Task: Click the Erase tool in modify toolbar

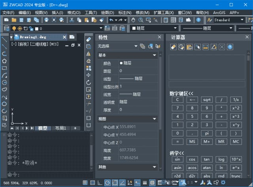Action: click(x=89, y=40)
